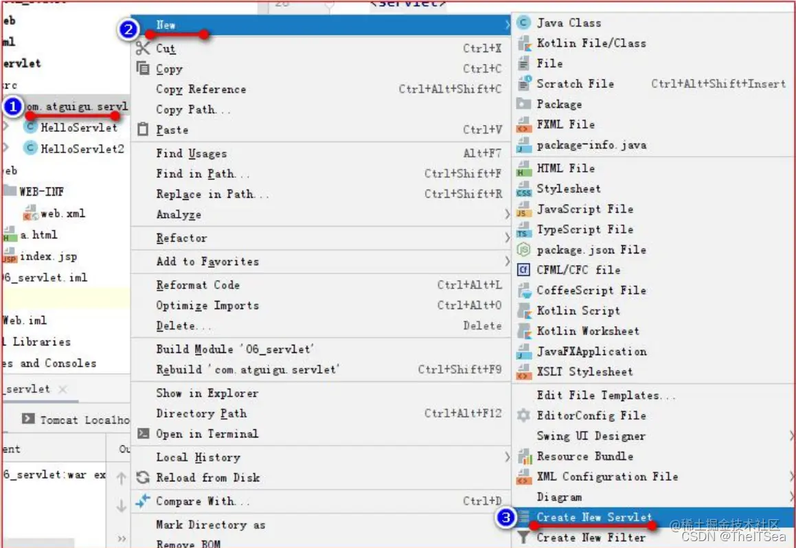
Task: Select 06_servlet.iml file
Action: 45,277
